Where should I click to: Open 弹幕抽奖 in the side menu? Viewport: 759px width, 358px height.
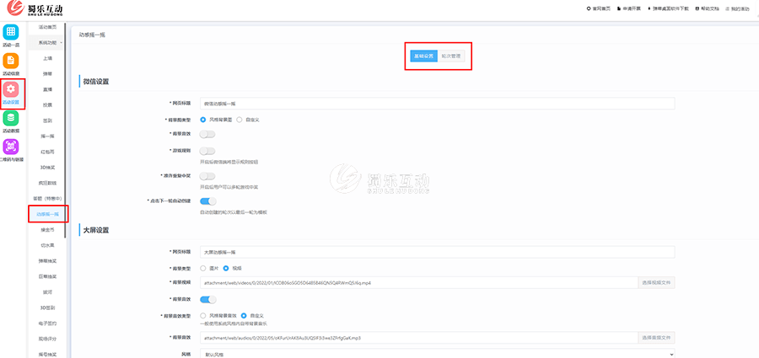(47, 261)
